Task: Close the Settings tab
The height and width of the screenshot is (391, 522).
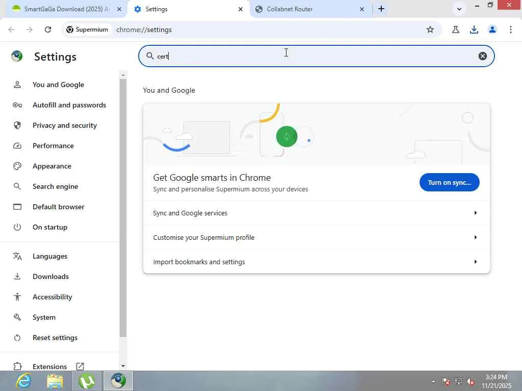Action: tap(241, 9)
